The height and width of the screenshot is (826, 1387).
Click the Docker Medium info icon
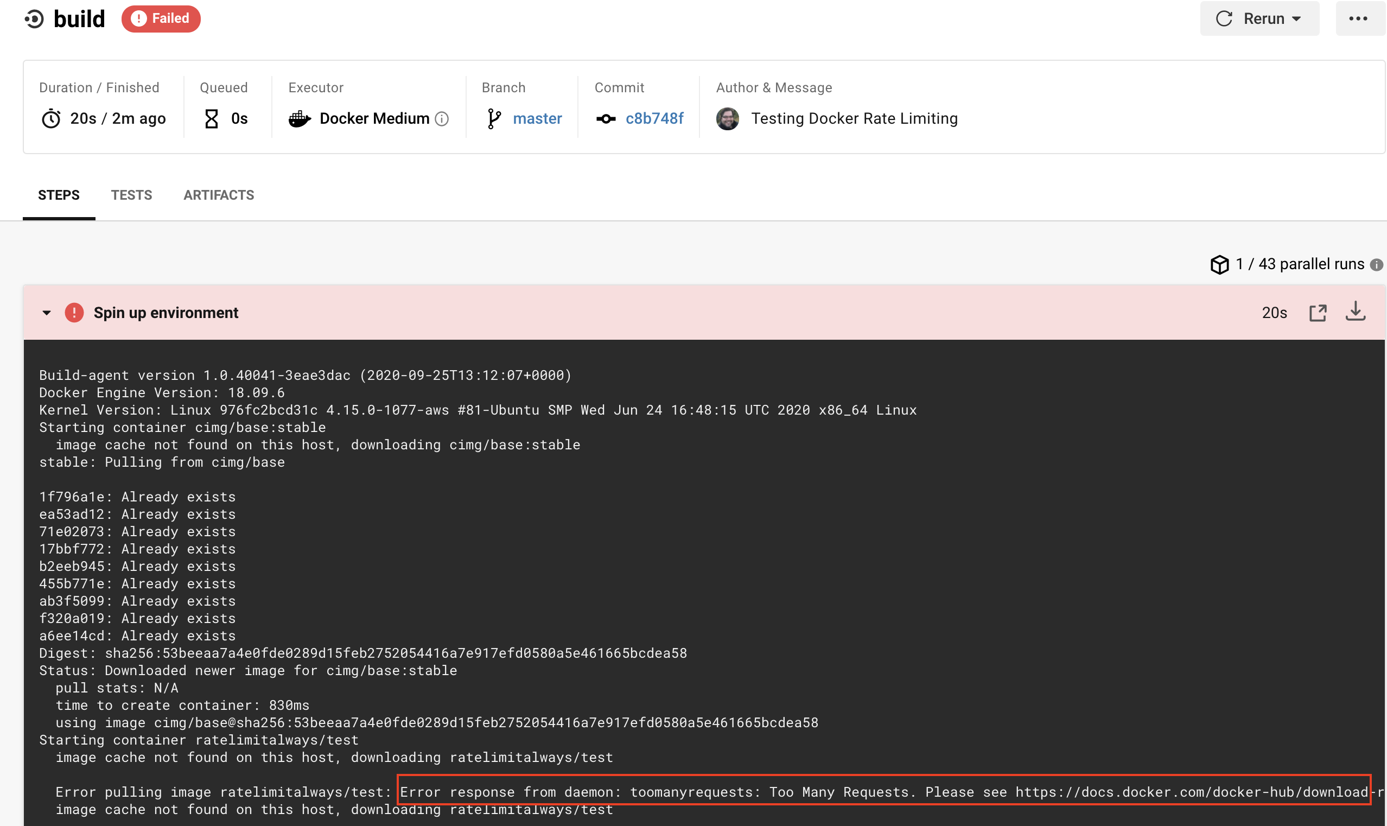click(x=442, y=119)
